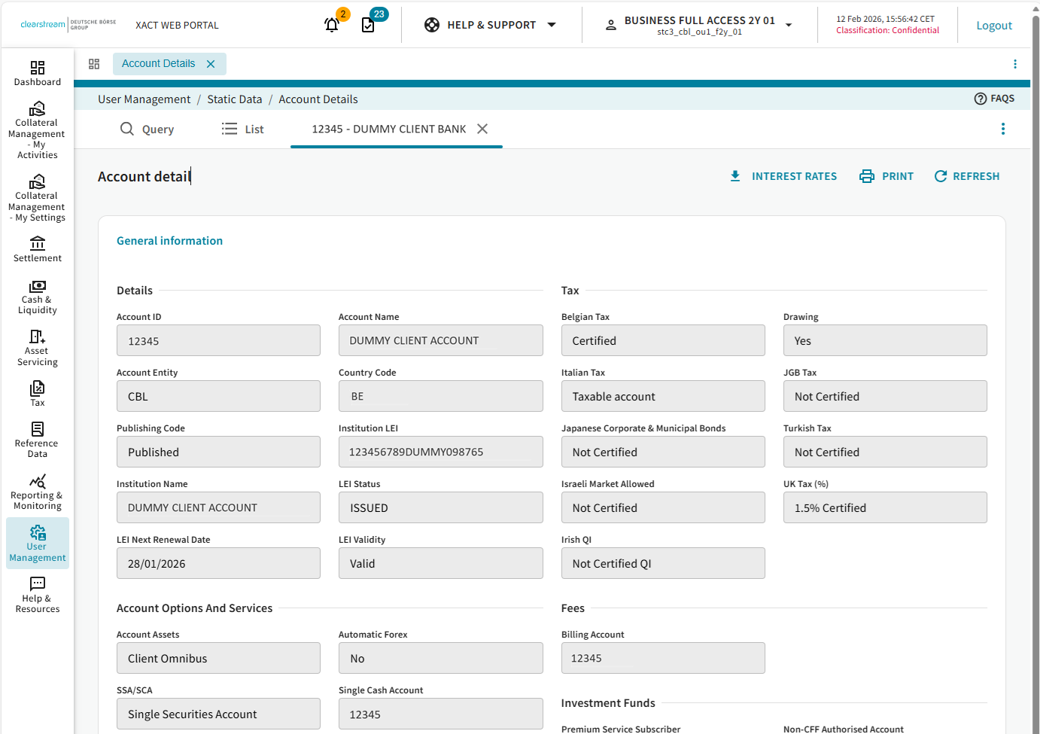Open Reference Data from the sidebar
The width and height of the screenshot is (1040, 734).
38,440
